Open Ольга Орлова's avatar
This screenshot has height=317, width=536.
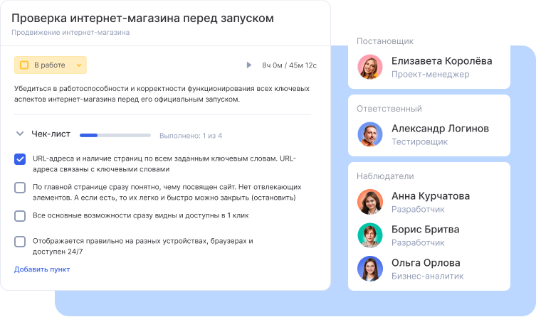(x=370, y=269)
